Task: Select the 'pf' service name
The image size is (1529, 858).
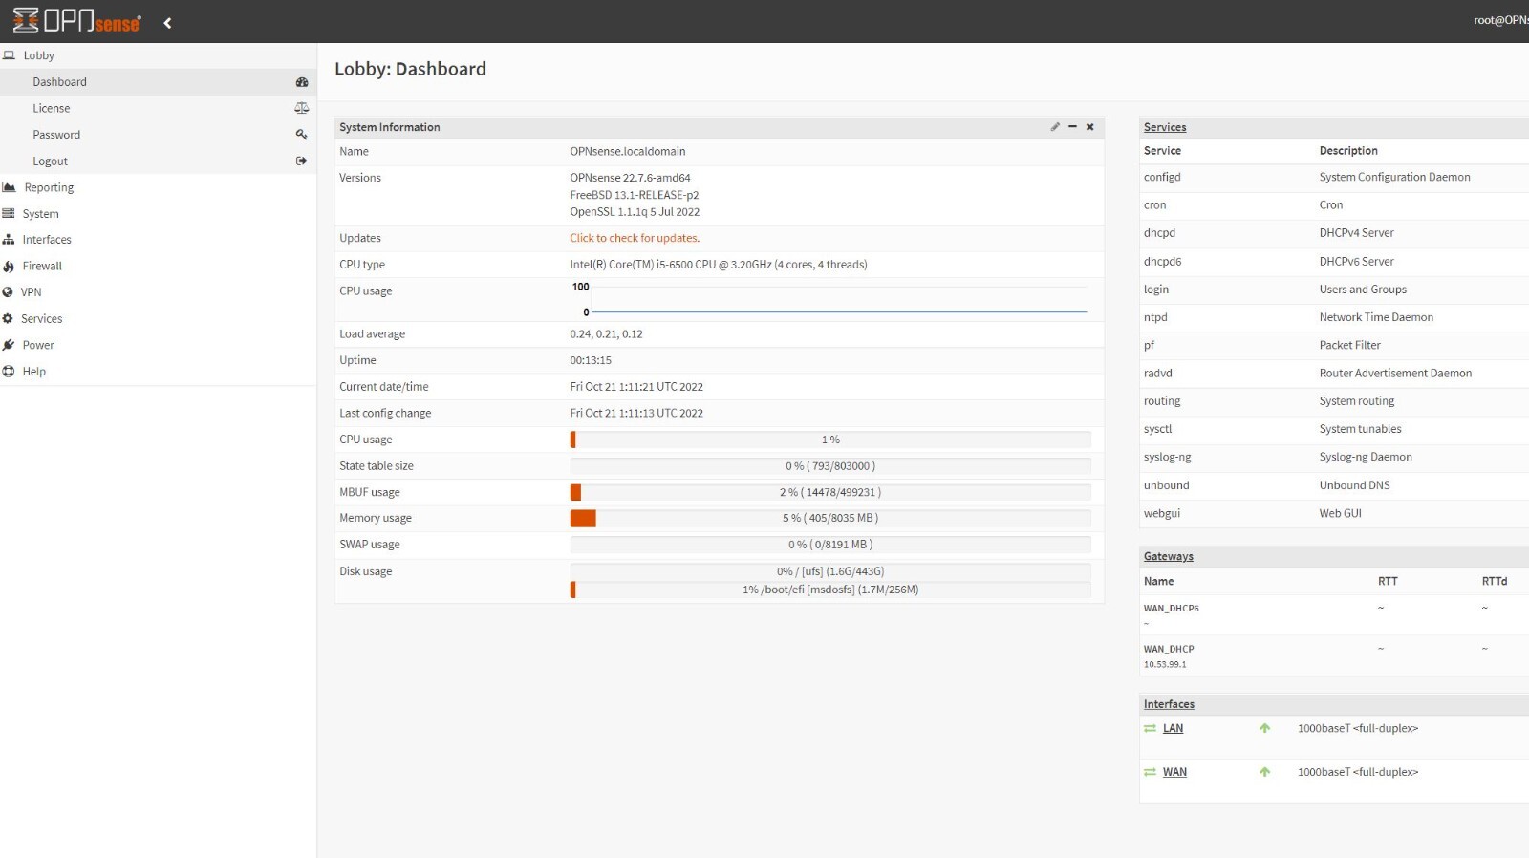Action: point(1149,345)
